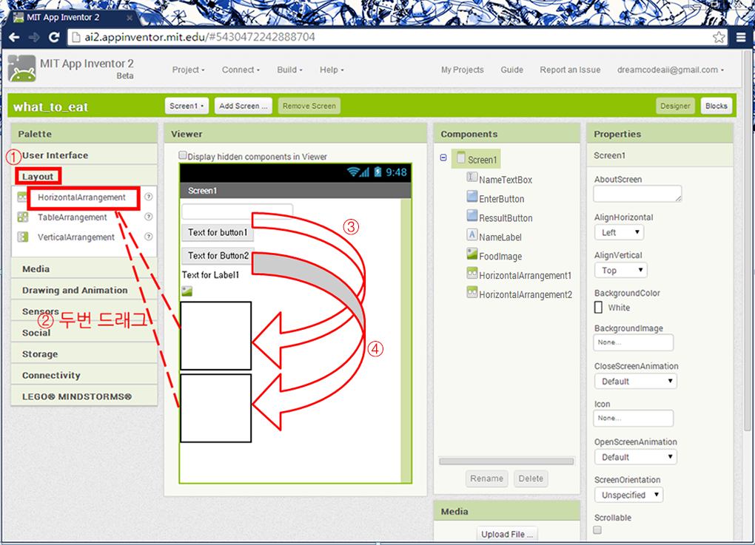Click the HorizontalArrangement1 component icon

(x=472, y=273)
